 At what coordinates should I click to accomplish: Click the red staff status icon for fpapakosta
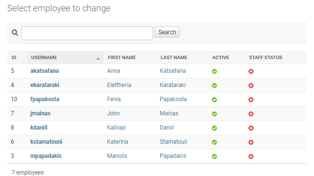click(x=251, y=100)
